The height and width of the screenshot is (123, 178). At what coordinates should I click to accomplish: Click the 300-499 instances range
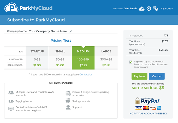(x=106, y=59)
